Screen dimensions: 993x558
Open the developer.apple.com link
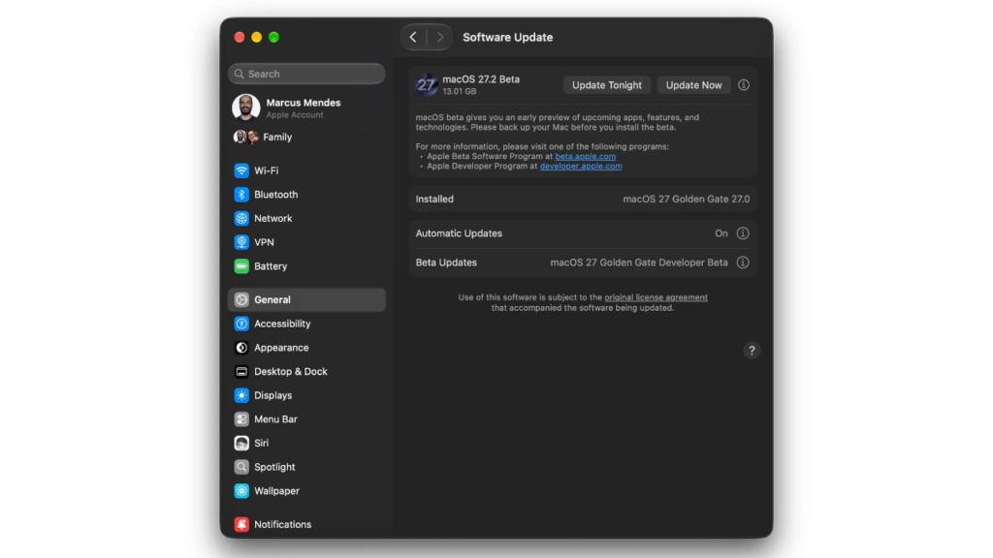[581, 166]
